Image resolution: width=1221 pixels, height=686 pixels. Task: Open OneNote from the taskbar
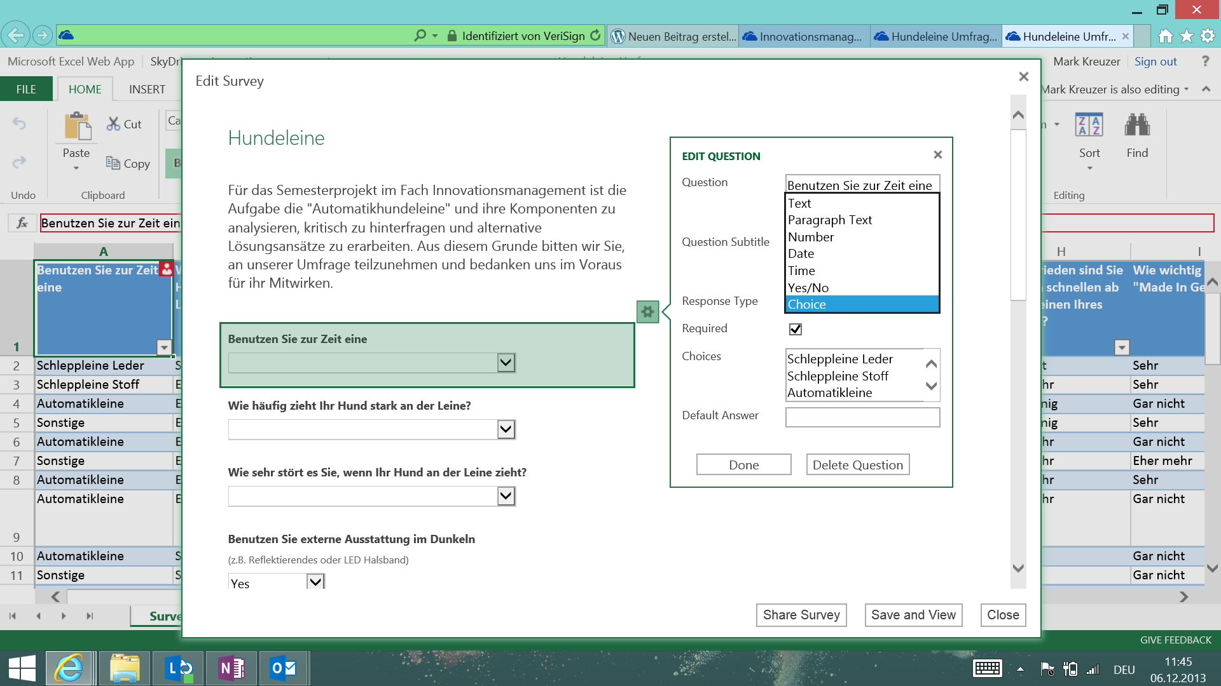pos(231,668)
